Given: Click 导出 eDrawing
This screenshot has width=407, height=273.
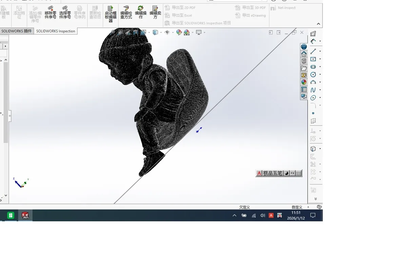Looking at the screenshot, I should point(251,15).
